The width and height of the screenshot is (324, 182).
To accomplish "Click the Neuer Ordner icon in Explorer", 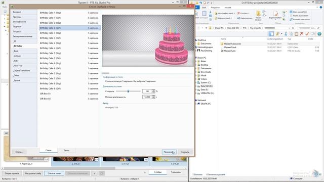I will (x=258, y=16).
